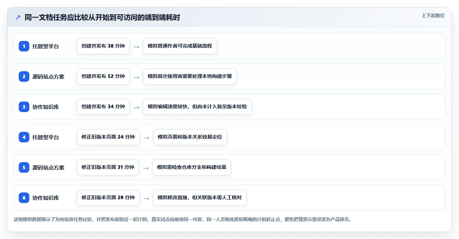Image resolution: width=459 pixels, height=239 pixels.
Task: Select 模拟修改直接，但关联版本需人工核对 chip
Action: [x=199, y=198]
